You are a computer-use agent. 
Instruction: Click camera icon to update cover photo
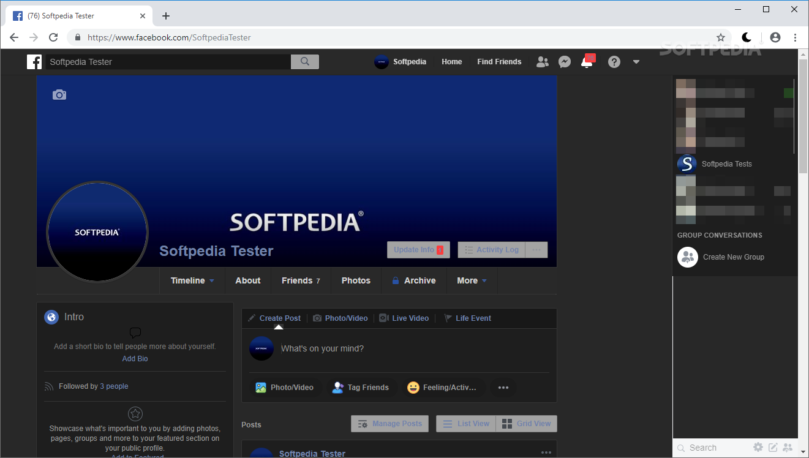(59, 95)
